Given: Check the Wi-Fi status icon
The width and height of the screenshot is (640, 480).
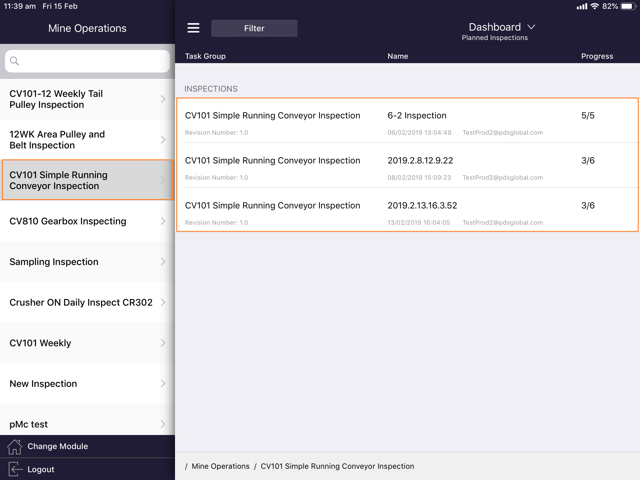Looking at the screenshot, I should pos(595,6).
